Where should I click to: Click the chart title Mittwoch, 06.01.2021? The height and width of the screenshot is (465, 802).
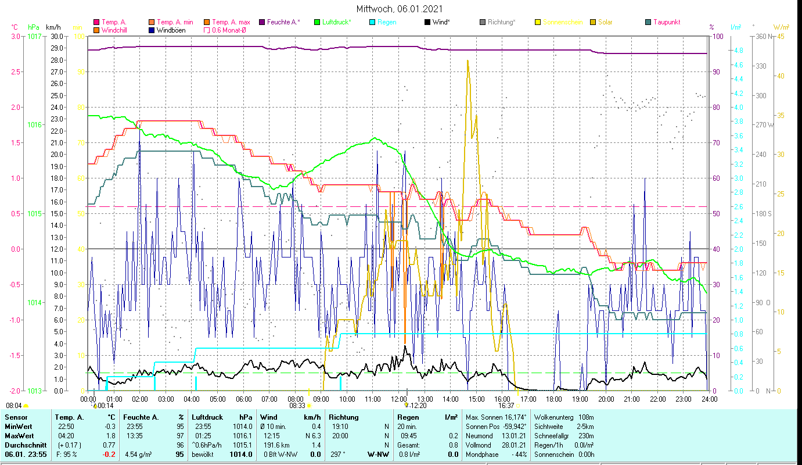pos(400,9)
